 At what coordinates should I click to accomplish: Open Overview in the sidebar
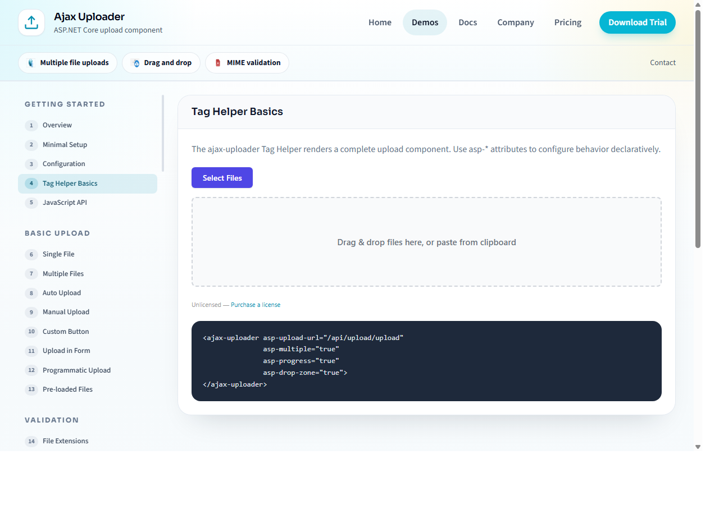(x=88, y=125)
